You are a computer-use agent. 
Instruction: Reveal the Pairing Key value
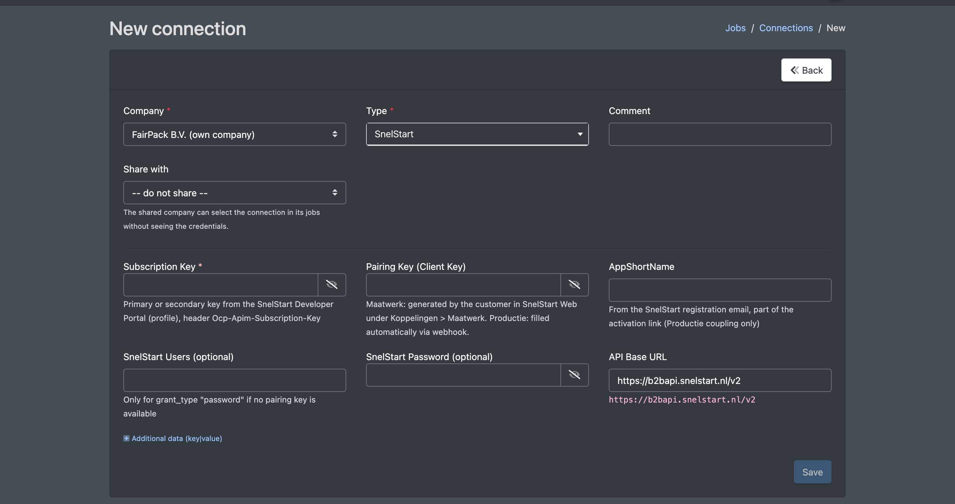pos(574,284)
